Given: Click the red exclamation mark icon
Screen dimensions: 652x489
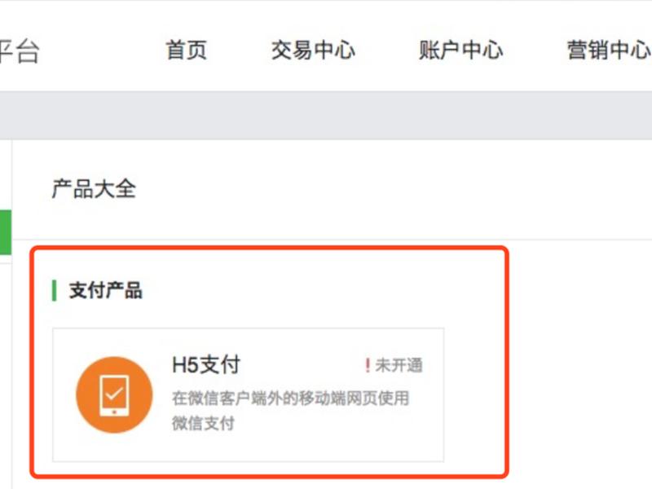Looking at the screenshot, I should (368, 365).
